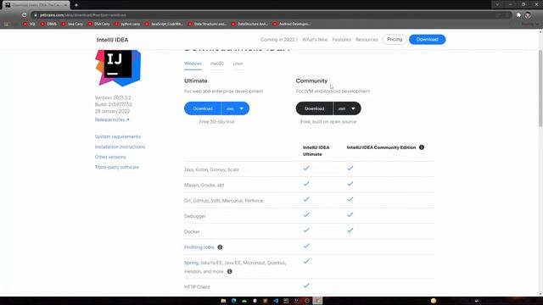The image size is (543, 305).
Task: Expand the Ultimate .exe installer type dropdown
Action: 236,108
